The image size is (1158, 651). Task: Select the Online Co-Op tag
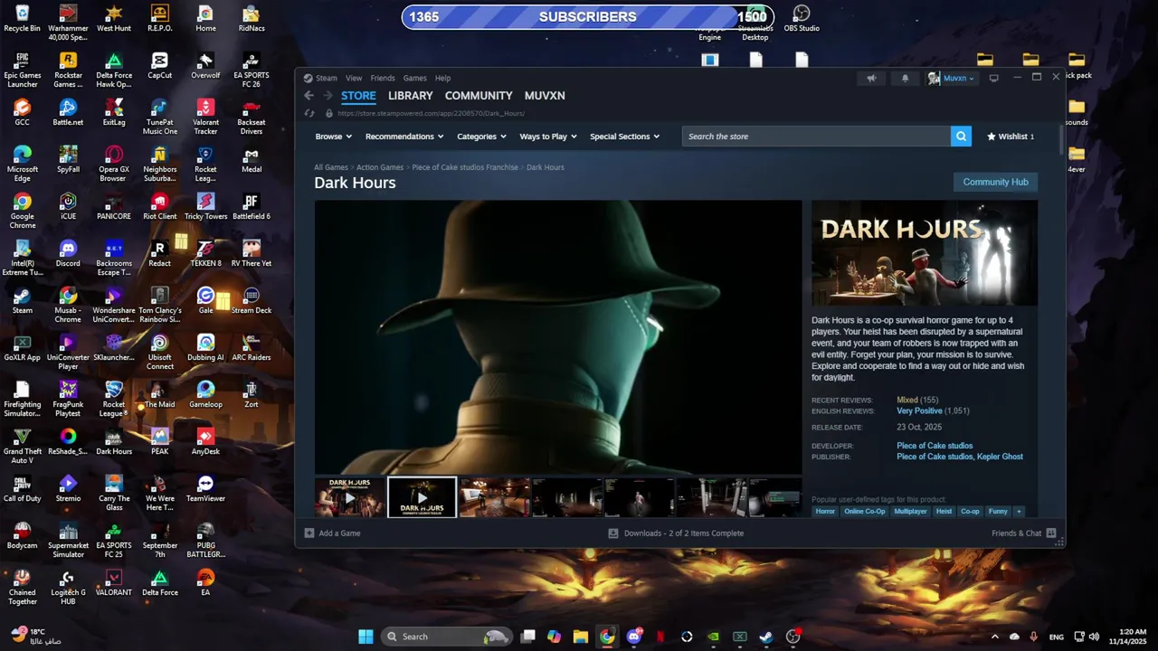point(865,512)
